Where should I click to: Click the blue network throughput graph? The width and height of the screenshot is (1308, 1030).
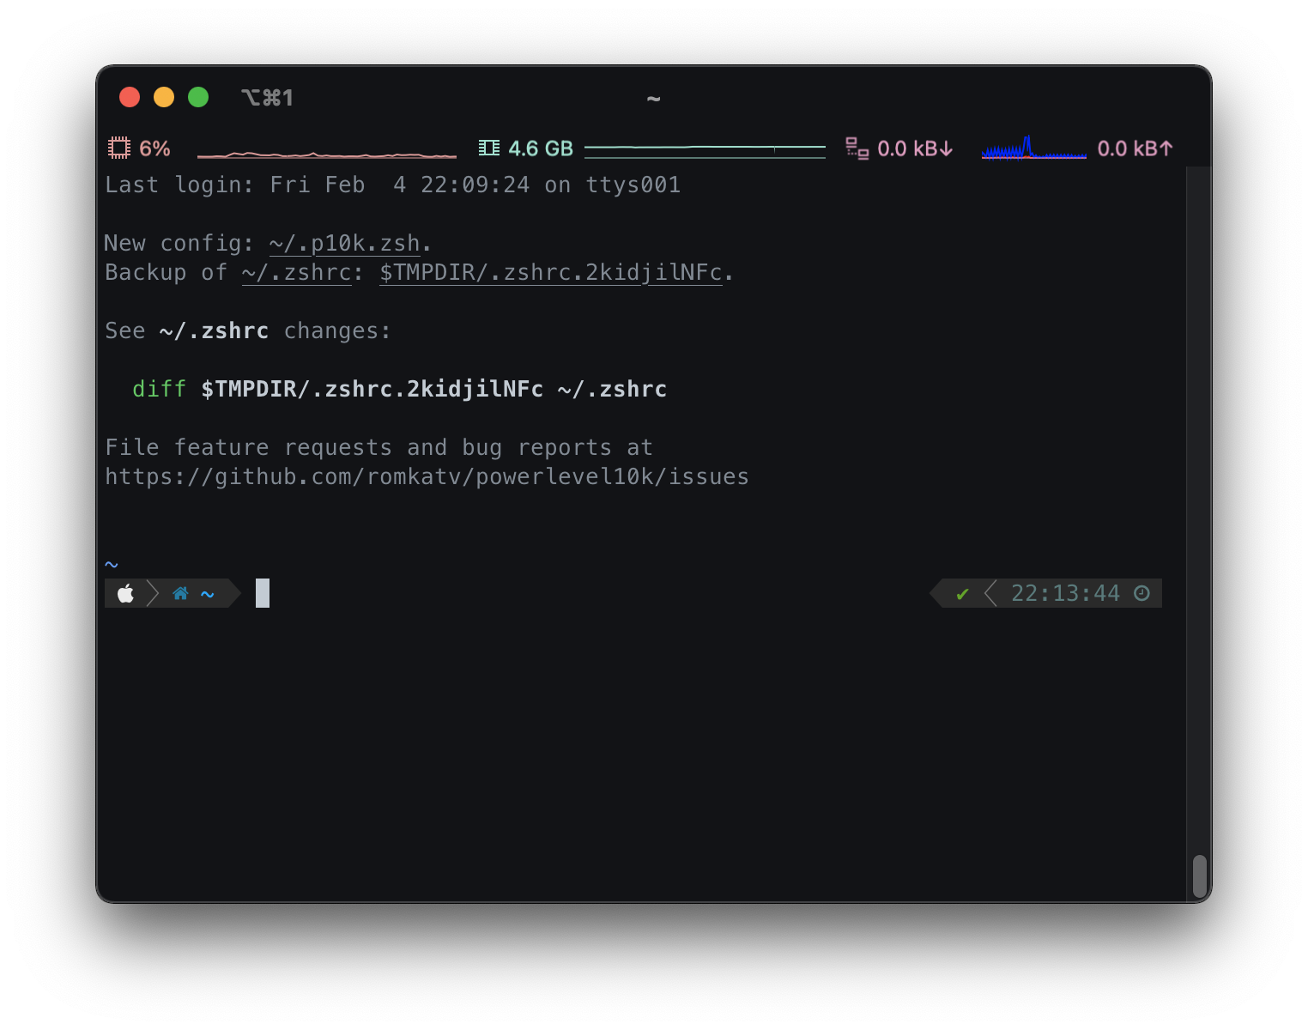1033,148
